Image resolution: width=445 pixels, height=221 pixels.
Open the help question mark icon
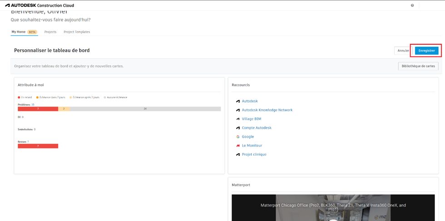pyautogui.click(x=412, y=5)
